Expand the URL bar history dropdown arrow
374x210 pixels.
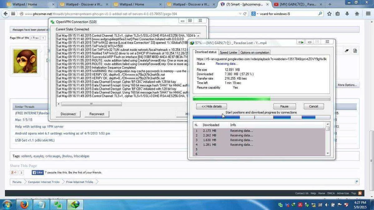click(x=240, y=14)
